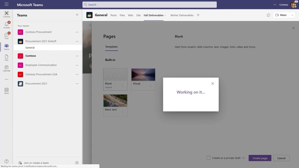This screenshot has width=299, height=168.
Task: Open the filter icon beside Teams heading
Action: click(77, 15)
